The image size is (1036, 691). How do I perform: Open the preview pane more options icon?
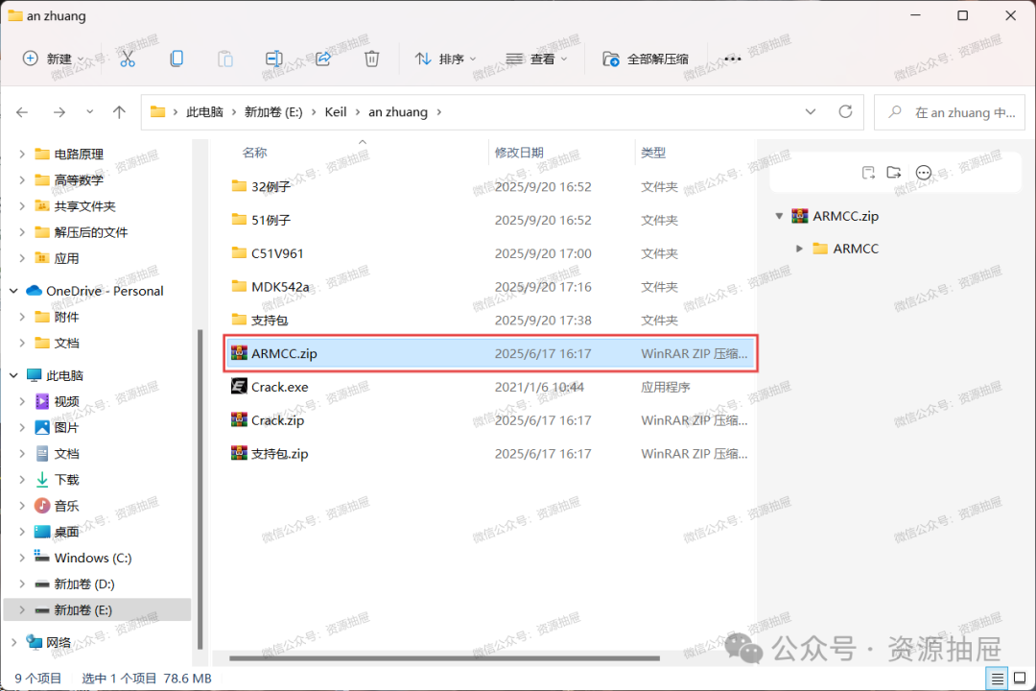pos(924,173)
